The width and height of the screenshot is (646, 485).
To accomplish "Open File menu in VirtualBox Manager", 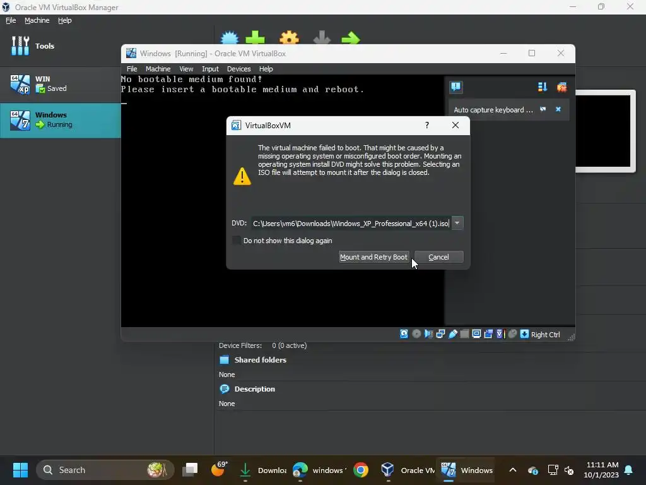I will pos(11,20).
